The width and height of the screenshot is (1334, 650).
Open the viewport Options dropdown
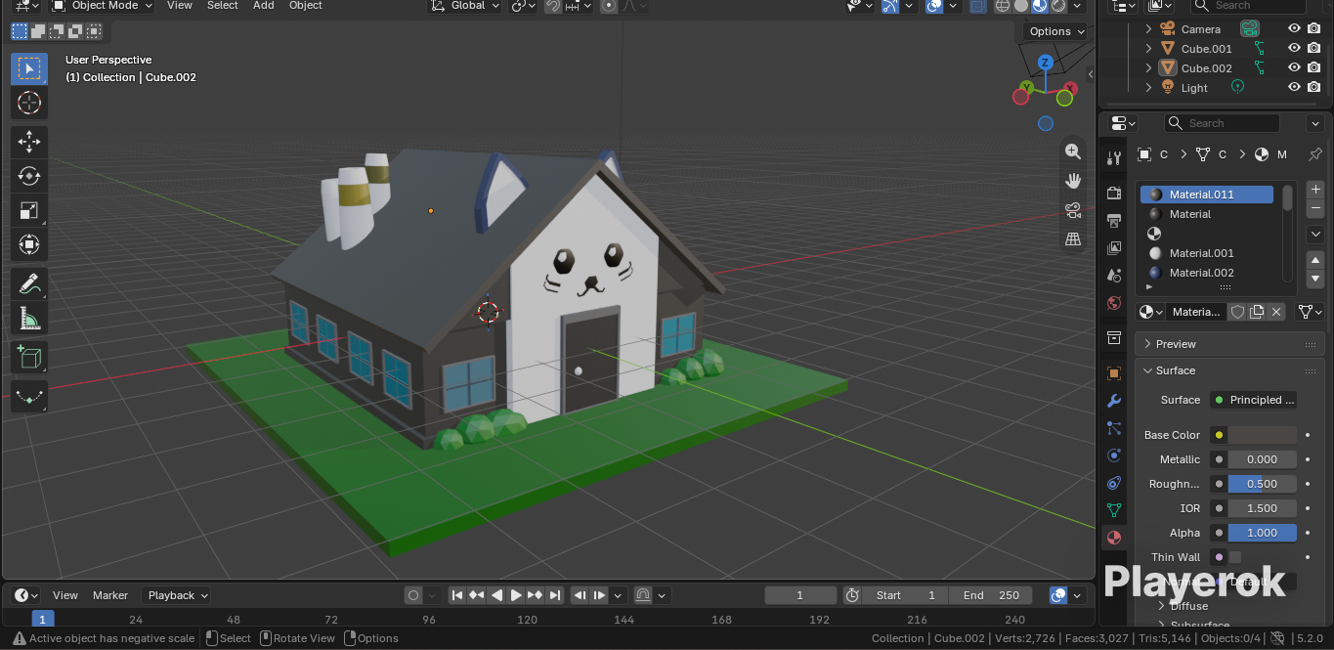(x=1056, y=31)
